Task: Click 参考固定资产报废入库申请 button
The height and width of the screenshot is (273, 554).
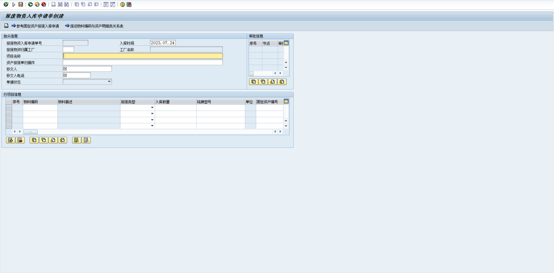Action: [x=35, y=26]
